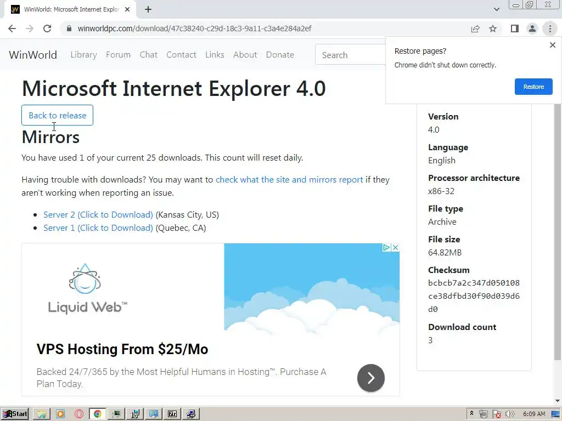
Task: Bookmark this page with the star icon
Action: 493,29
